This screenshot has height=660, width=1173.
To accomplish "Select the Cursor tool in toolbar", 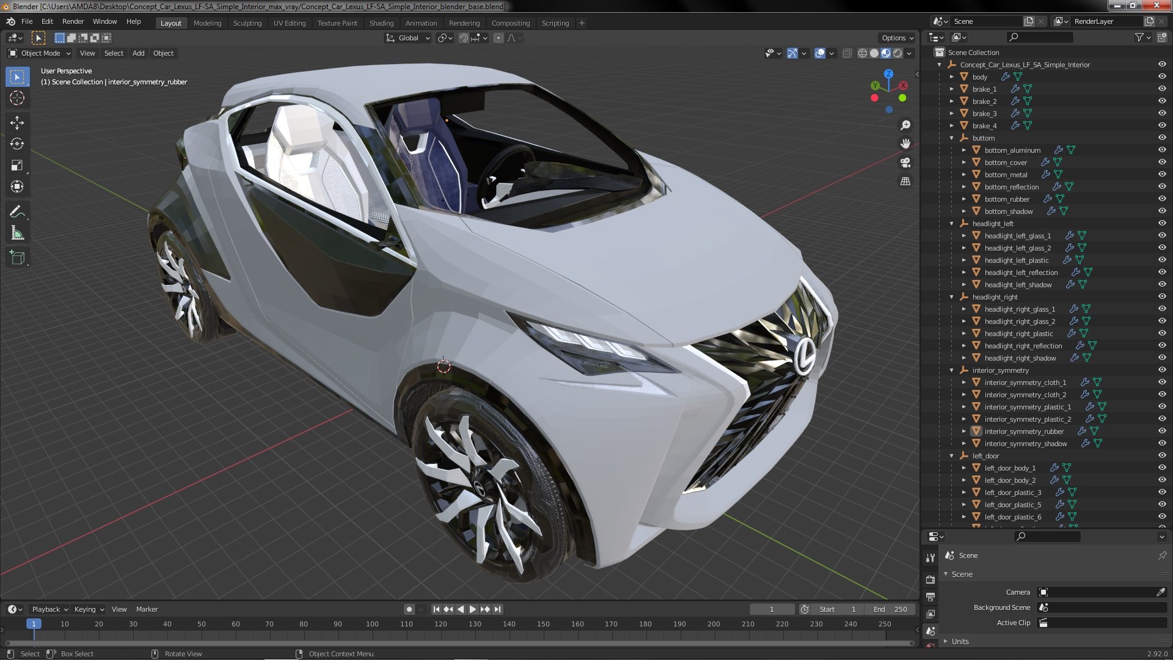I will pyautogui.click(x=17, y=98).
